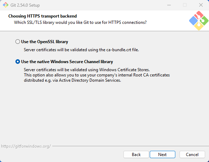Close the Git Setup window
The height and width of the screenshot is (162, 209).
(x=201, y=5)
